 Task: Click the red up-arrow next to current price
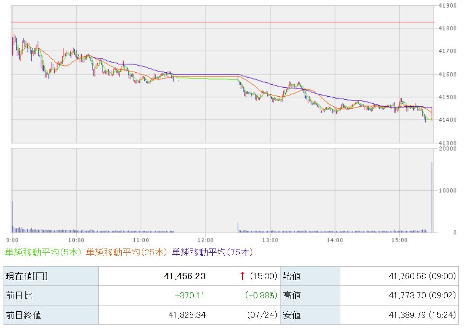click(243, 276)
